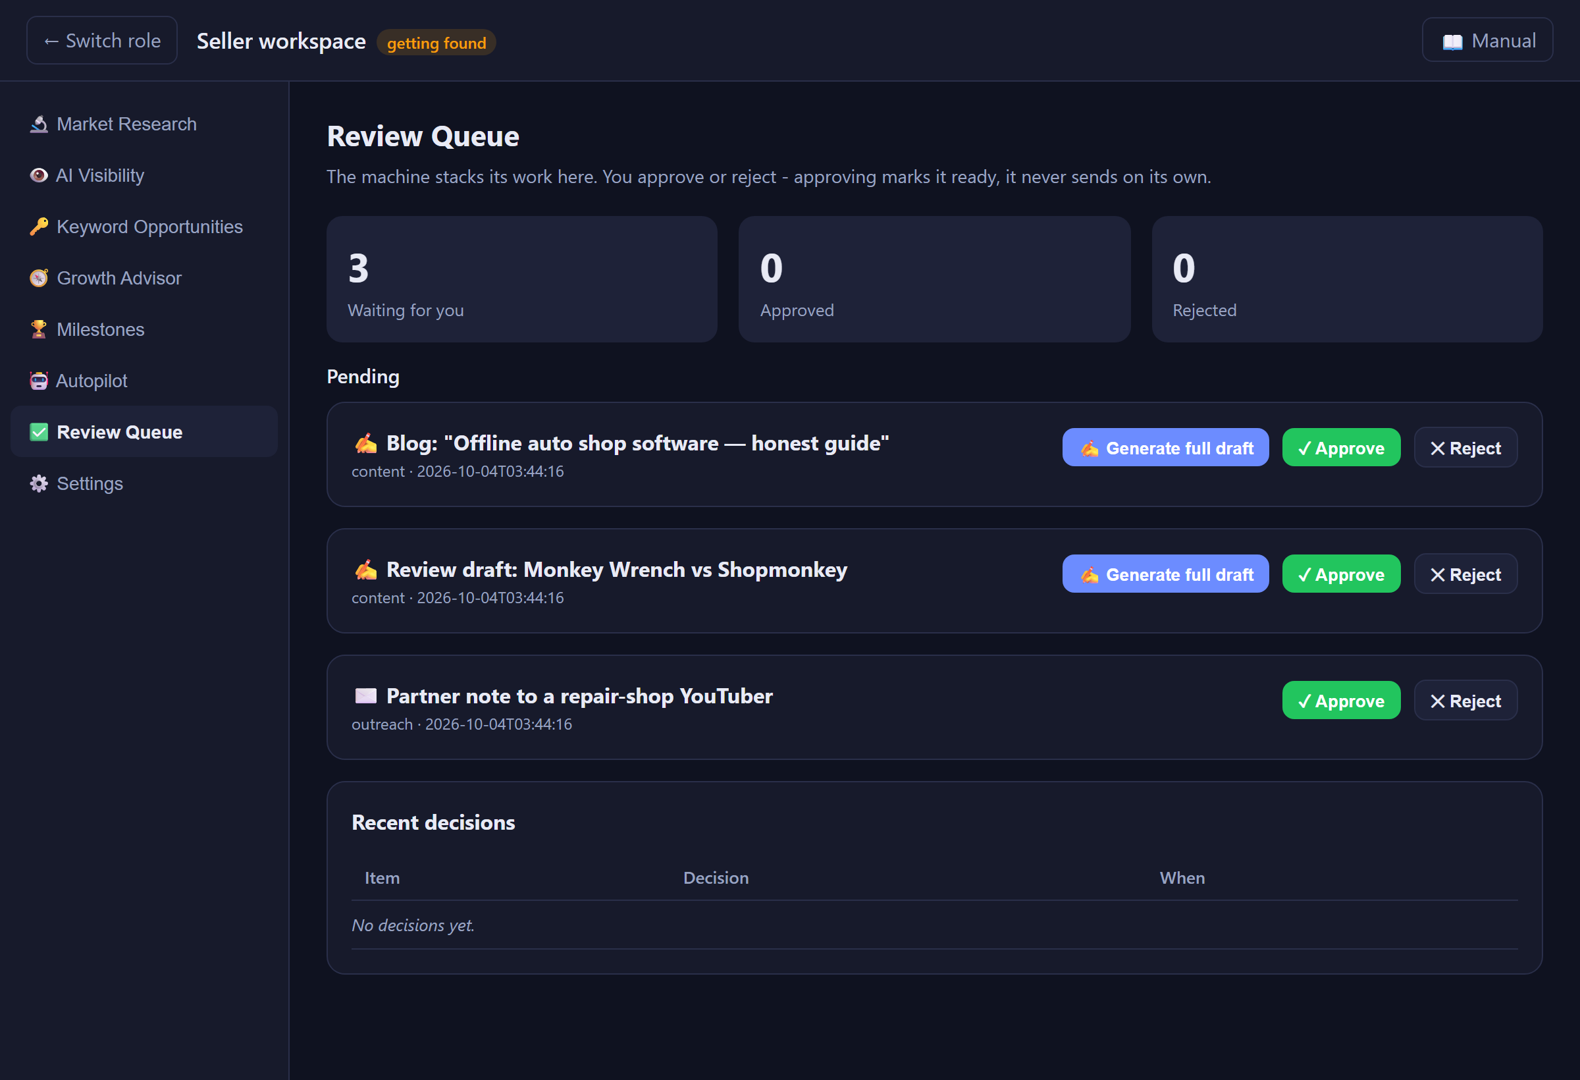
Task: Open Milestones trophy icon
Action: tap(39, 329)
